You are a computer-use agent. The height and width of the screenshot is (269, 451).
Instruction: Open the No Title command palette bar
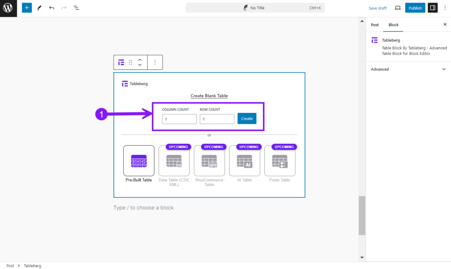pos(255,8)
